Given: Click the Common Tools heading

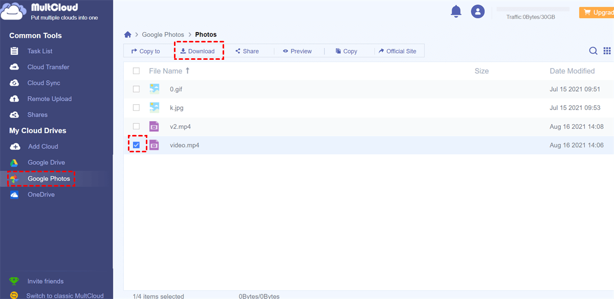Looking at the screenshot, I should click(x=35, y=35).
